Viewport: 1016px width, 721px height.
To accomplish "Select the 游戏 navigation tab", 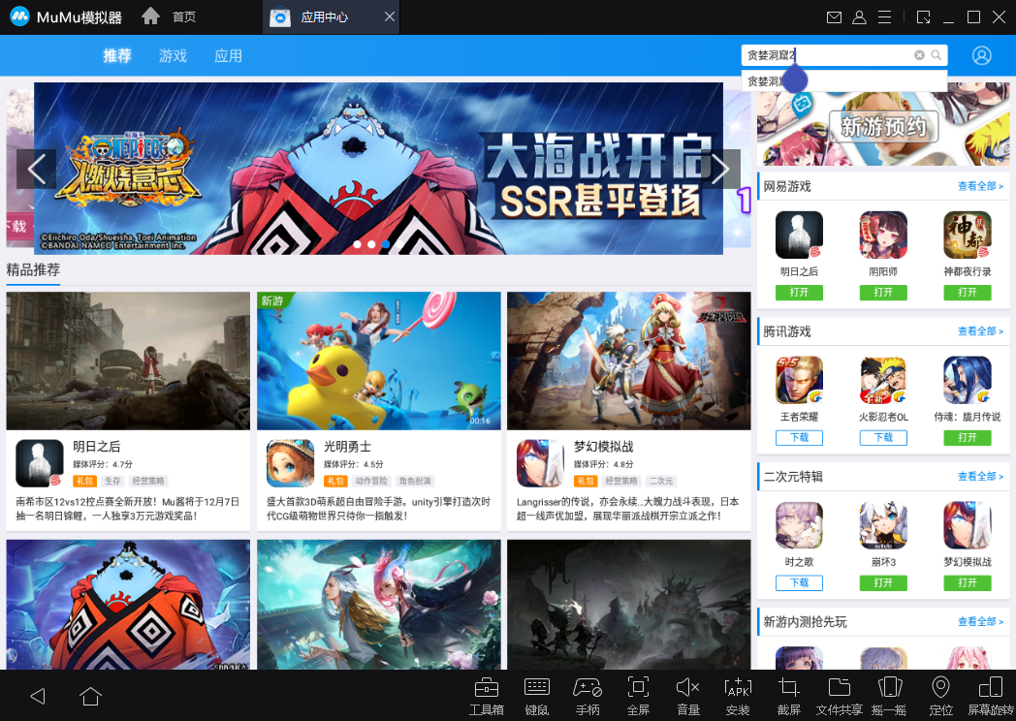I will 173,55.
